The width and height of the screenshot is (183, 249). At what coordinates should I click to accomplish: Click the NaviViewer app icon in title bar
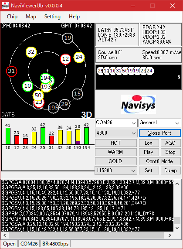(5, 6)
